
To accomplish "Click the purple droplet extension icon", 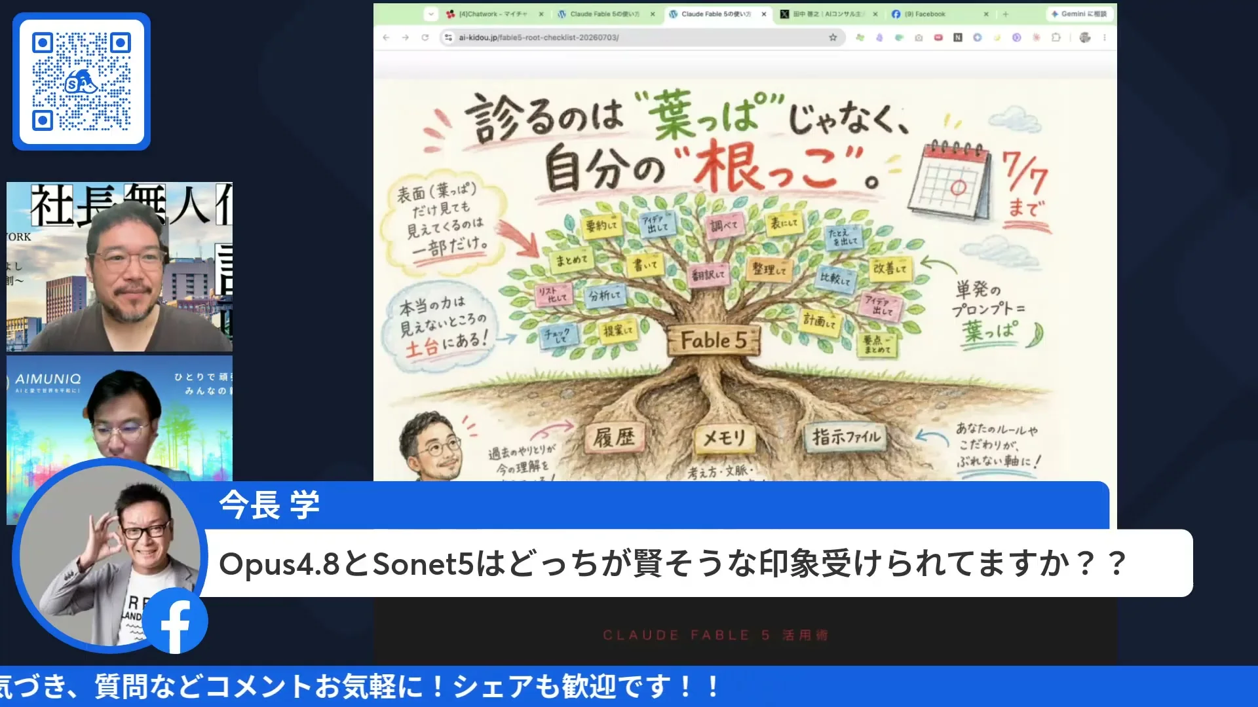I will (879, 37).
